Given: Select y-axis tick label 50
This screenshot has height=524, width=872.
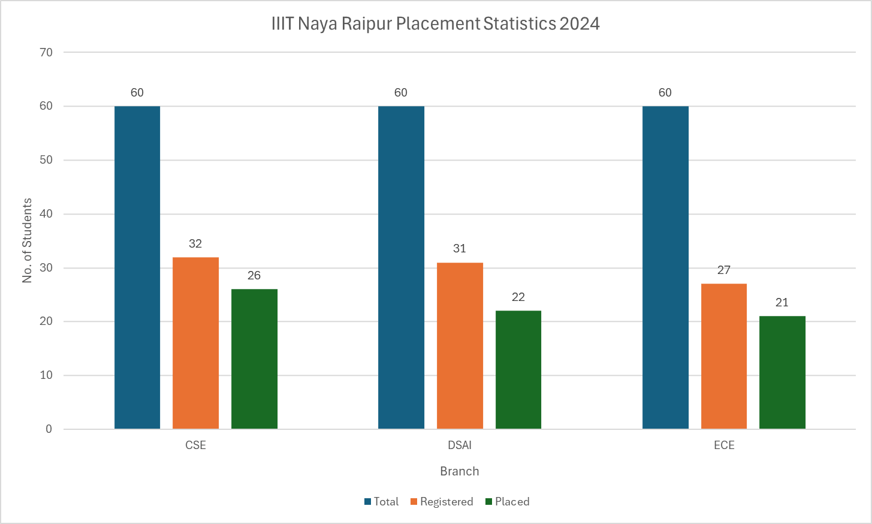Looking at the screenshot, I should pos(46,160).
